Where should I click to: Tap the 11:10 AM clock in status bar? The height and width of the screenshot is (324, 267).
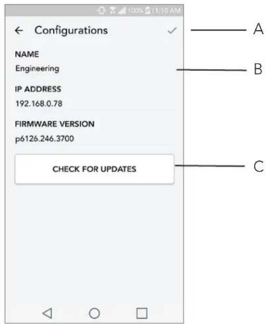click(167, 10)
